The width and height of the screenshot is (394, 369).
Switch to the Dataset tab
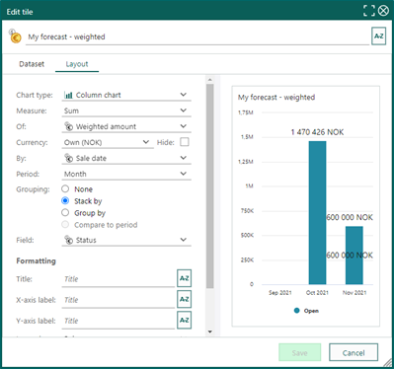click(x=32, y=64)
